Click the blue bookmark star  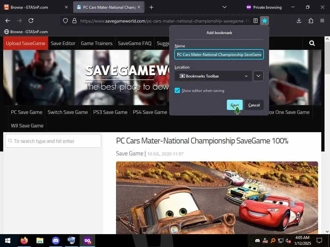point(265,21)
